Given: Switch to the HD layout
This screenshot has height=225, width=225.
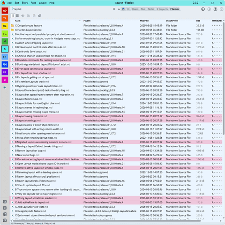Looking at the screenshot, I should (x=5, y=11).
